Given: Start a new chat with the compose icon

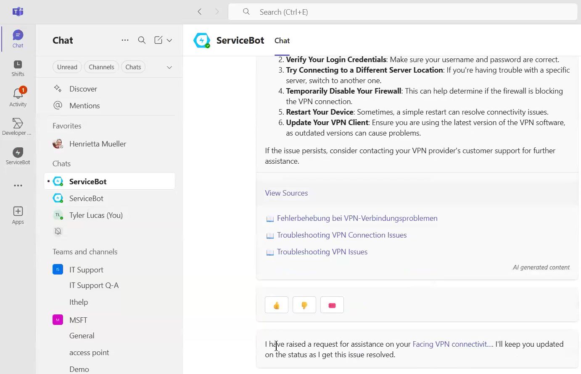Looking at the screenshot, I should pos(158,40).
